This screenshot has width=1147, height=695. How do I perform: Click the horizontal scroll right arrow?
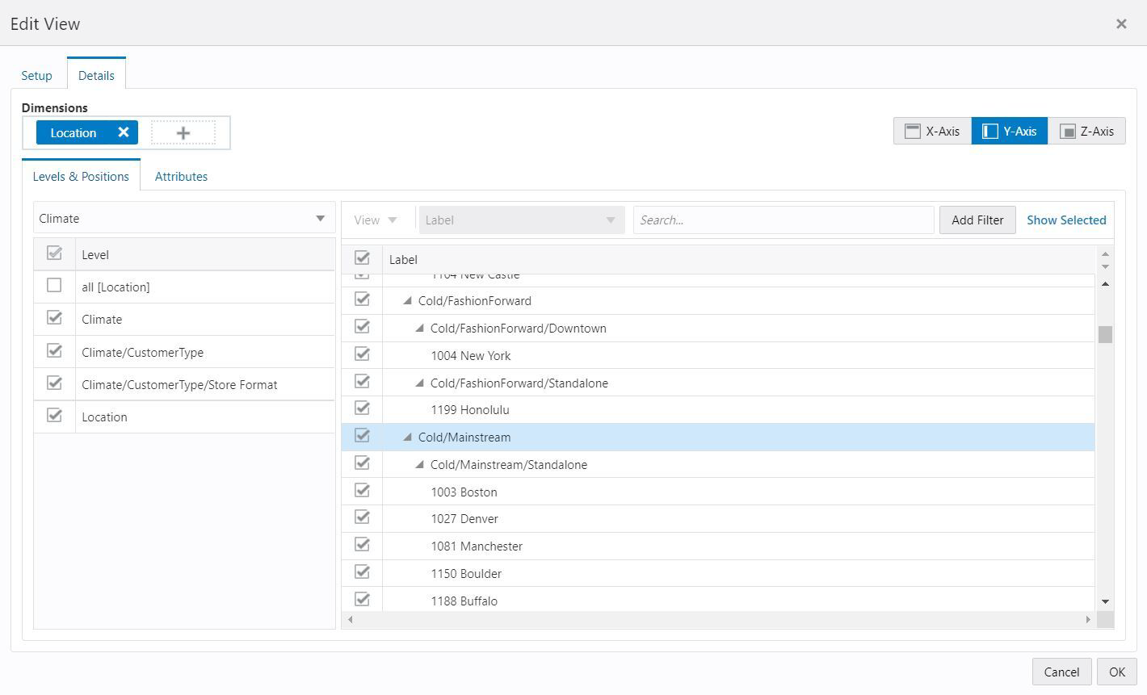tap(1088, 620)
